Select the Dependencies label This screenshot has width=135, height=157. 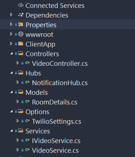[47, 15]
